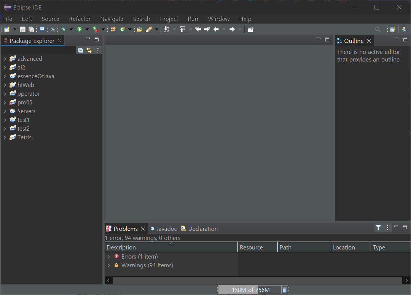Click the Save All toolbar icon
Image resolution: width=411 pixels, height=295 pixels.
click(x=31, y=29)
